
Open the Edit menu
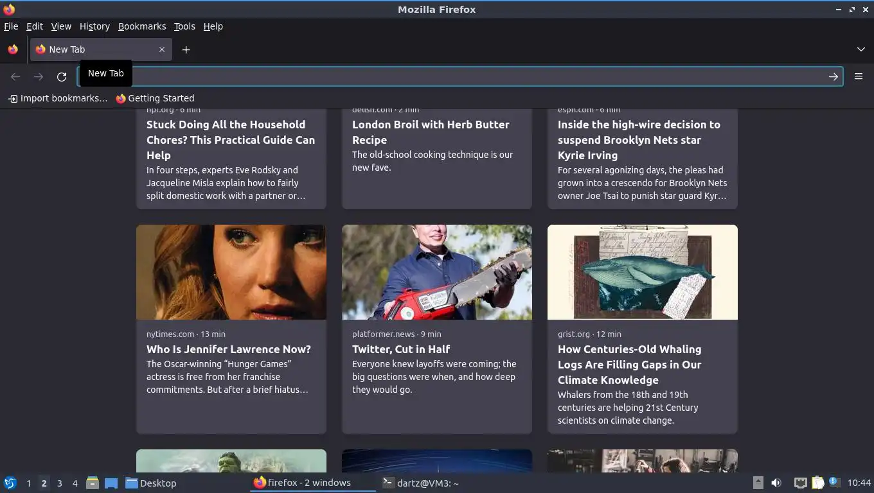click(x=35, y=26)
